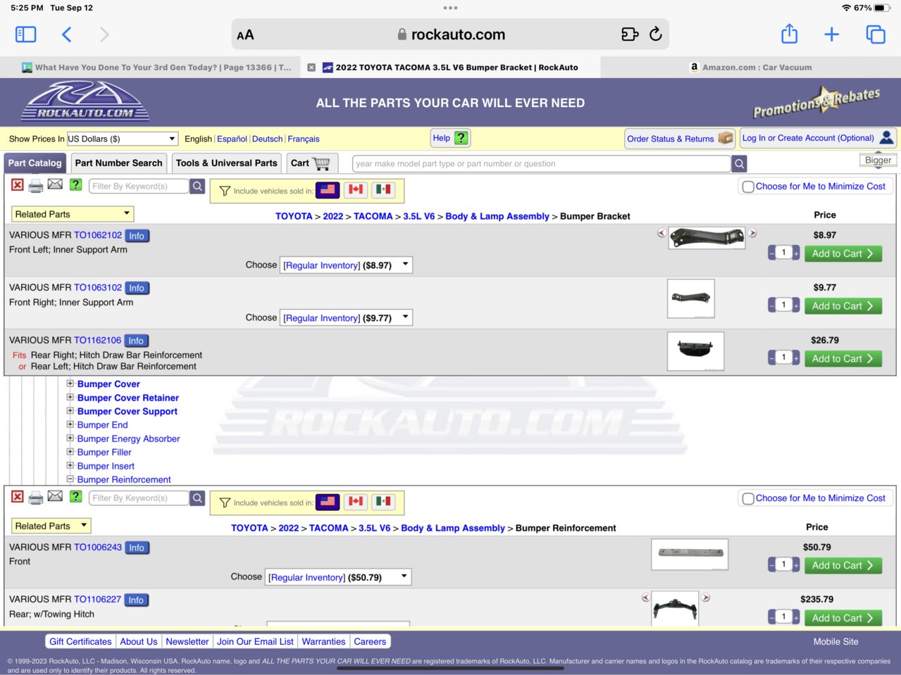Click the Español language link

click(232, 139)
